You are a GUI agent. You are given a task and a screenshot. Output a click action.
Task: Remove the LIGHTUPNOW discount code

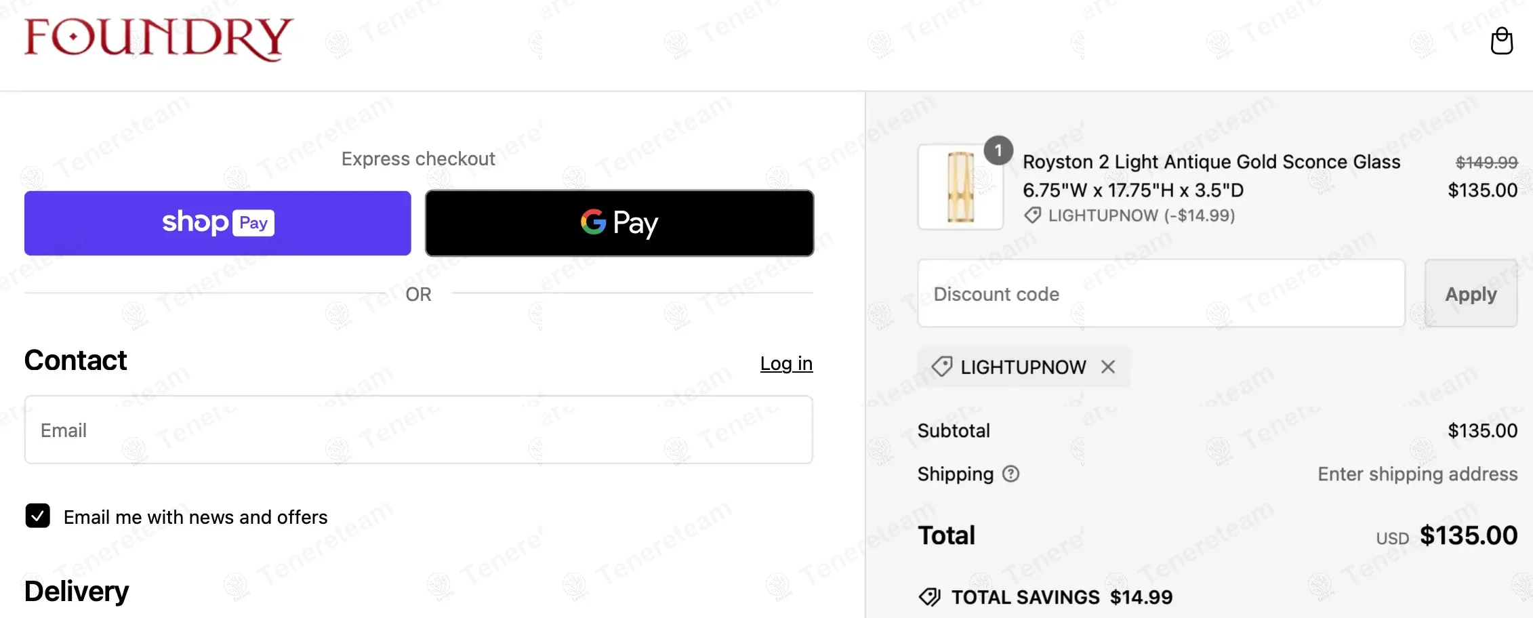point(1108,367)
